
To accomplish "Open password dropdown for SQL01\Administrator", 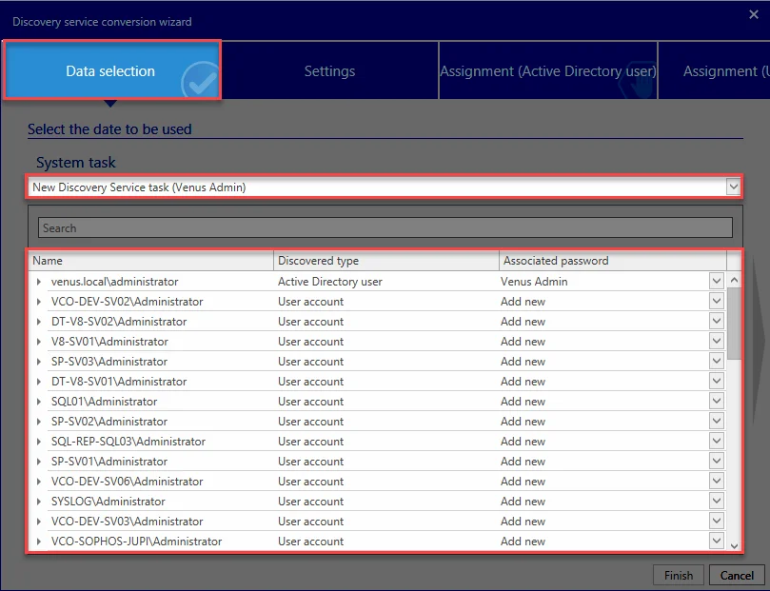I will pos(717,401).
